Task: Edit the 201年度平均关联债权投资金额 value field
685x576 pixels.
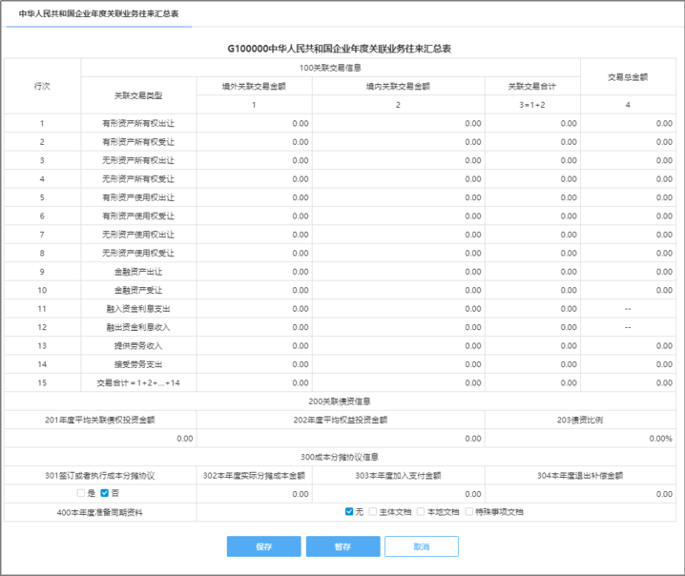Action: click(100, 439)
